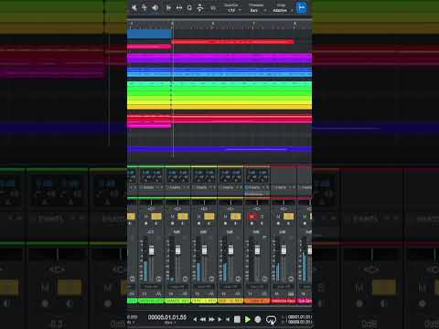Stop playback with the Stop button
The image size is (439, 329).
(237, 319)
